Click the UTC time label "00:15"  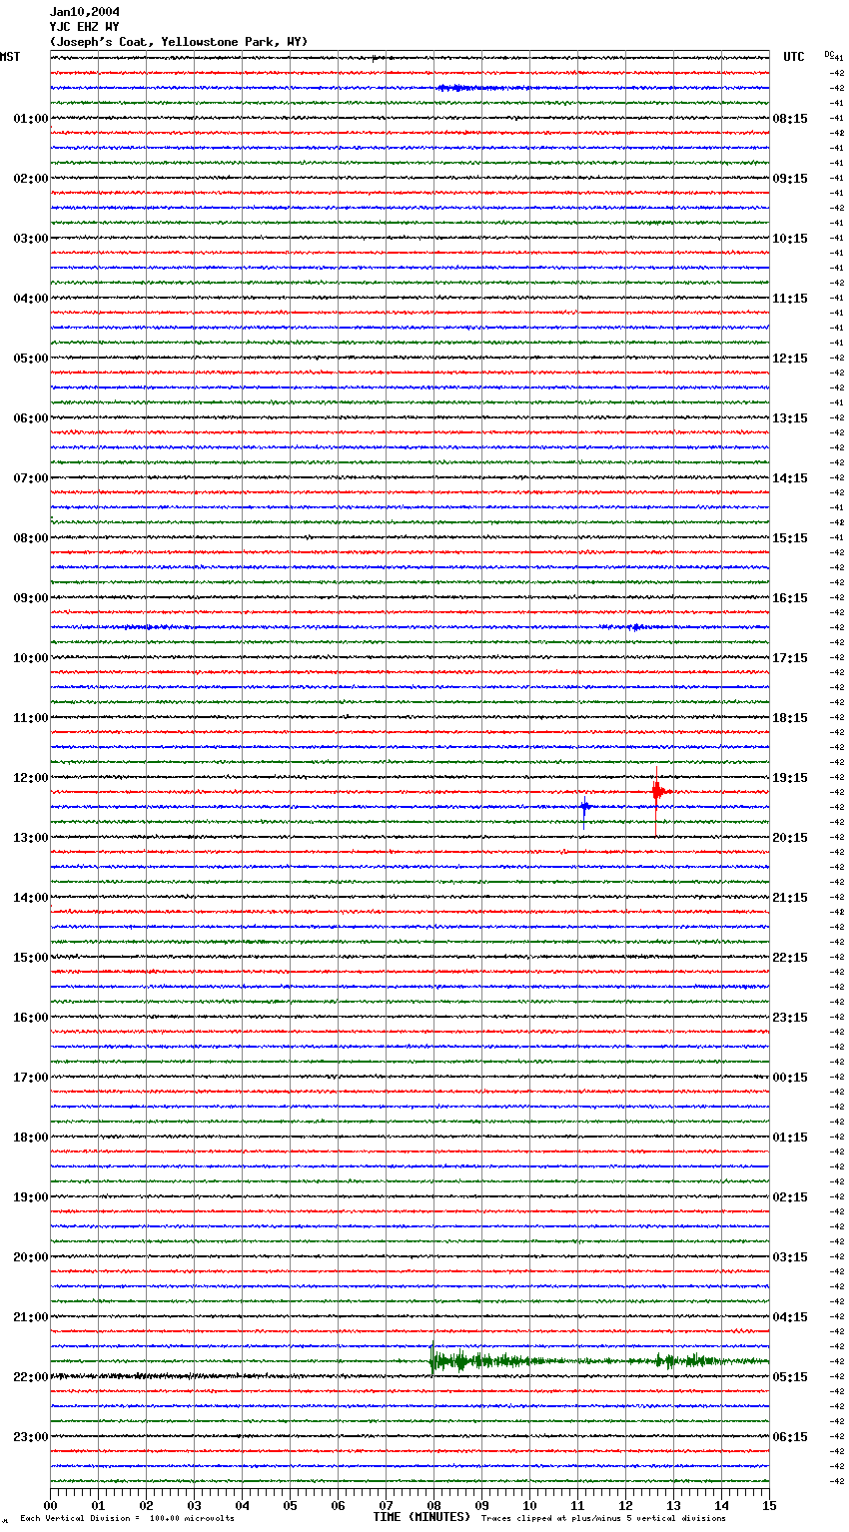coord(790,1078)
